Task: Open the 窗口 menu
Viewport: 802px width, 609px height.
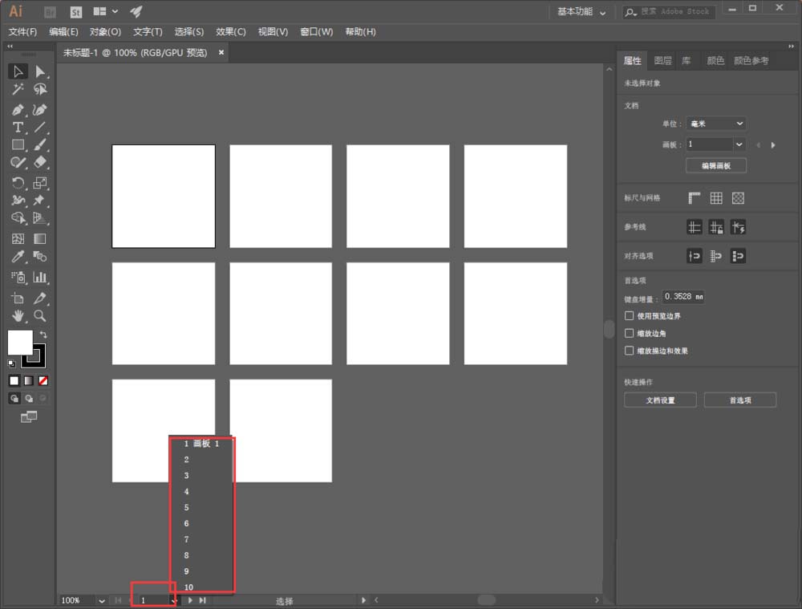Action: pyautogui.click(x=317, y=32)
